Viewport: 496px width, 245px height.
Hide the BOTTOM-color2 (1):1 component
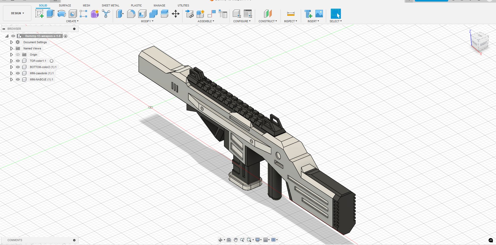coord(18,67)
